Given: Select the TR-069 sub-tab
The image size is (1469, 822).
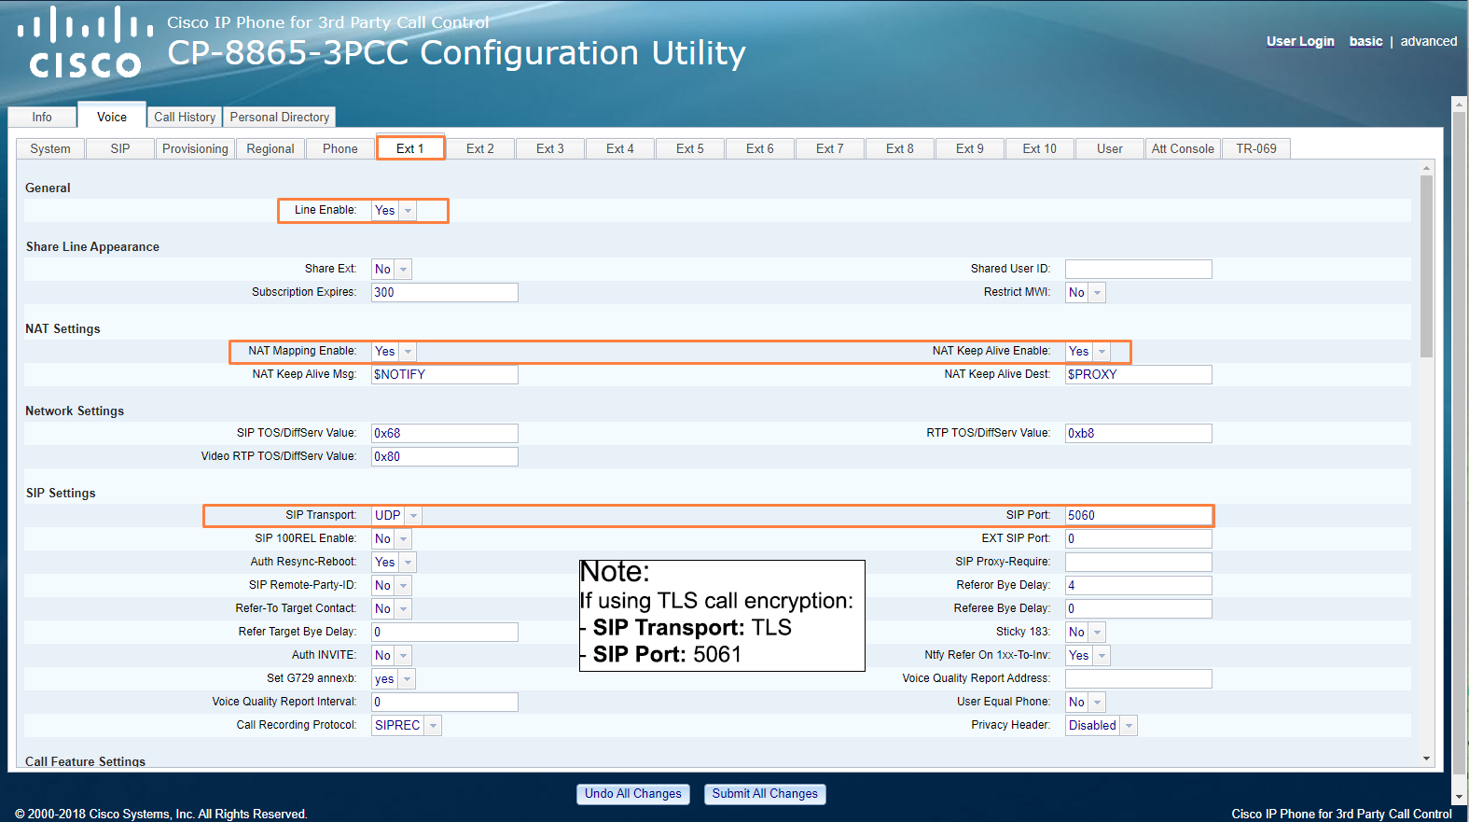Looking at the screenshot, I should 1256,148.
